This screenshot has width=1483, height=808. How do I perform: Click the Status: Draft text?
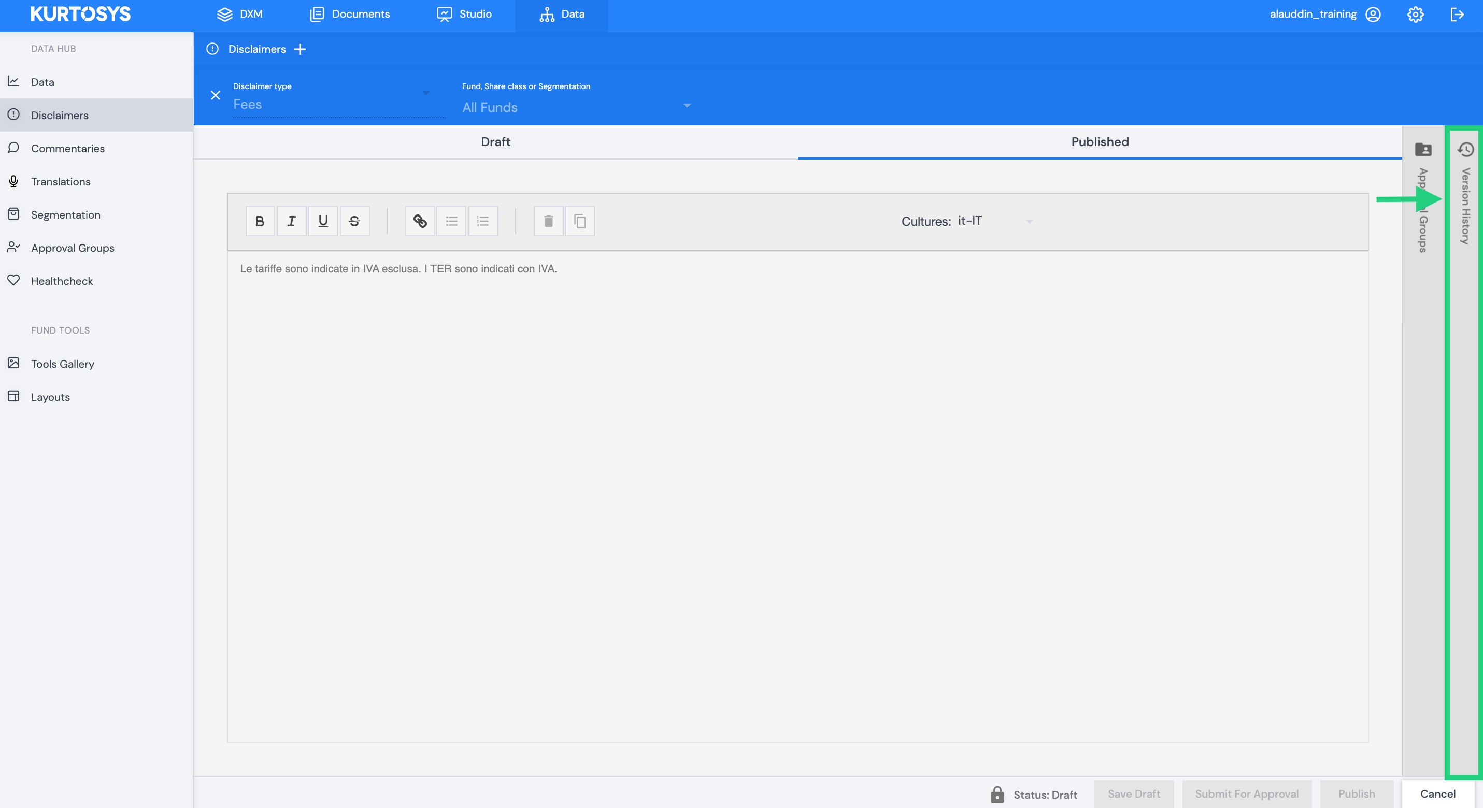1045,795
